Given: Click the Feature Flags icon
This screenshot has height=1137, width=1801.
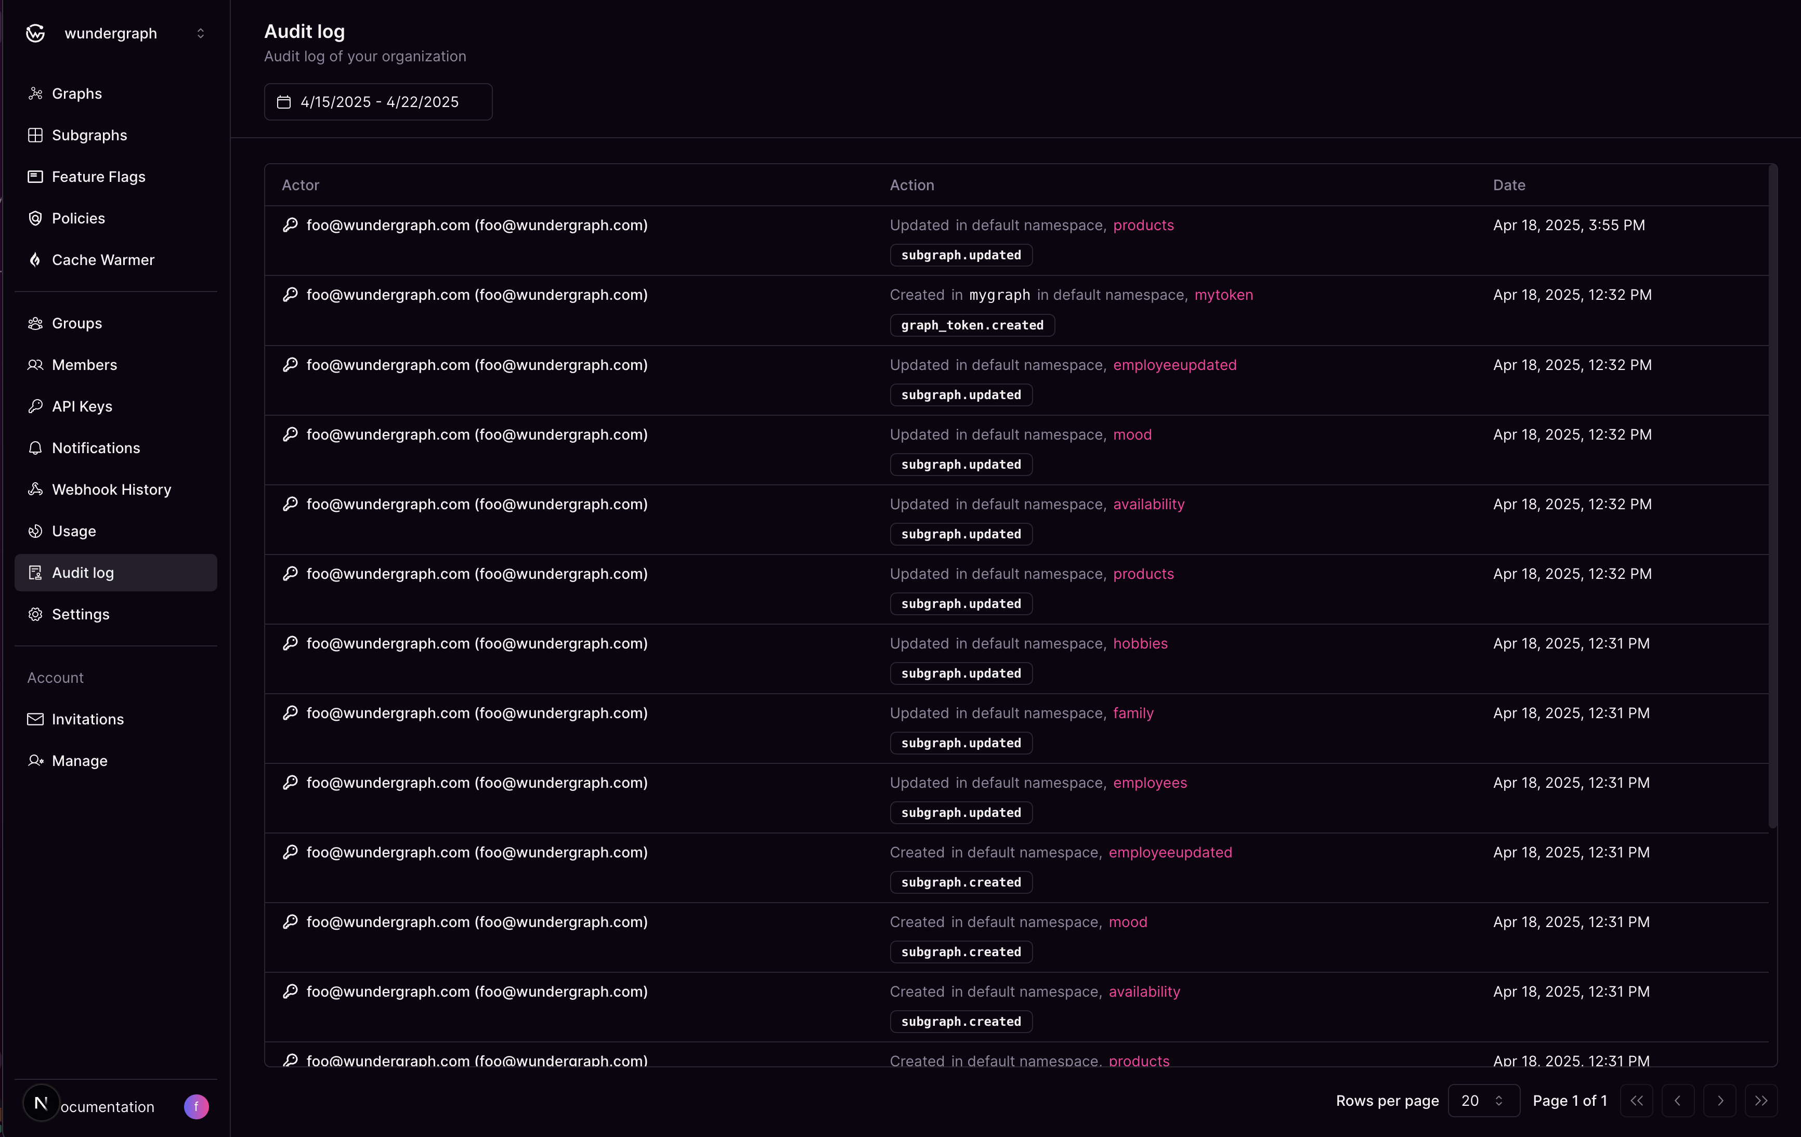Looking at the screenshot, I should point(35,176).
